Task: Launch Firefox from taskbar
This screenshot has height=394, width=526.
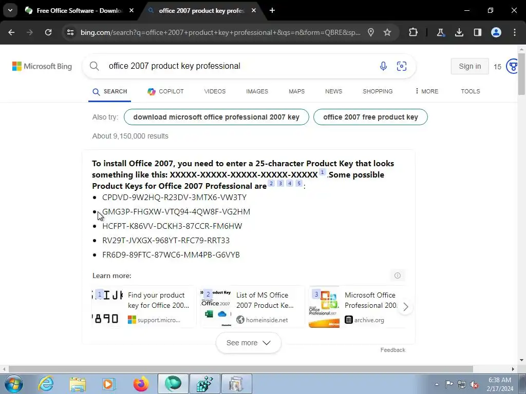Action: (x=141, y=384)
